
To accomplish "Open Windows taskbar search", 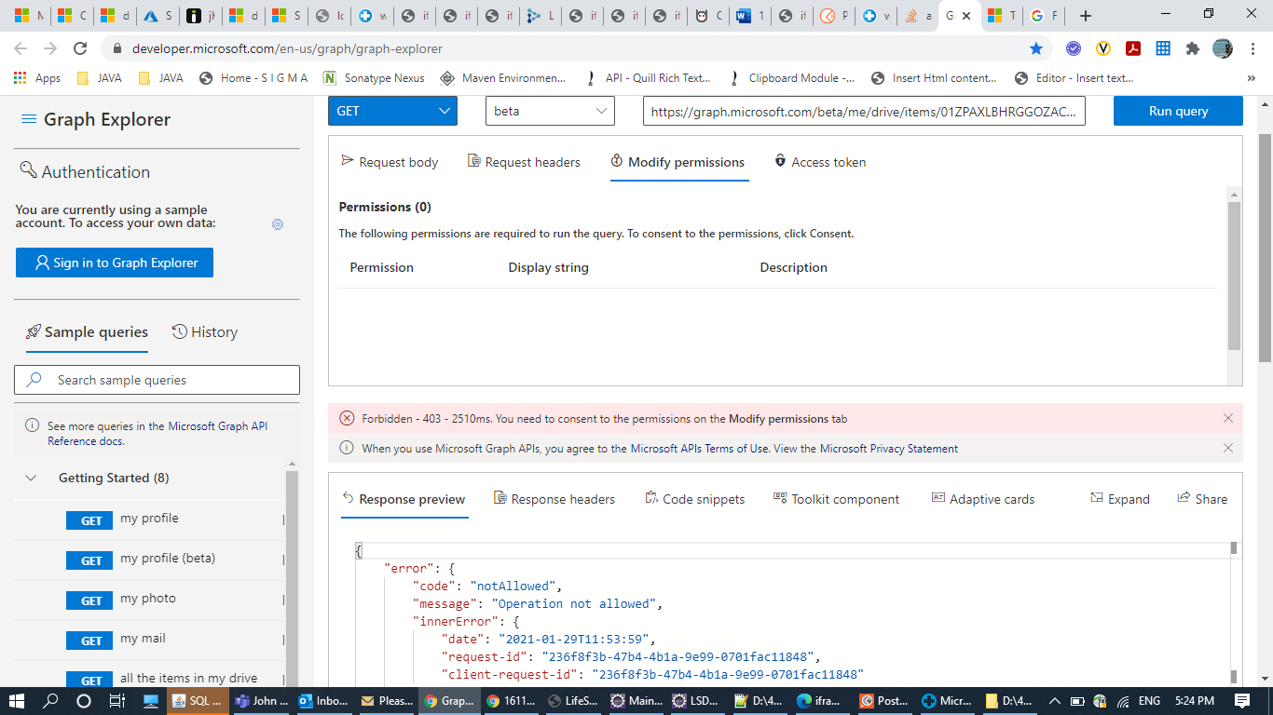I will (51, 701).
